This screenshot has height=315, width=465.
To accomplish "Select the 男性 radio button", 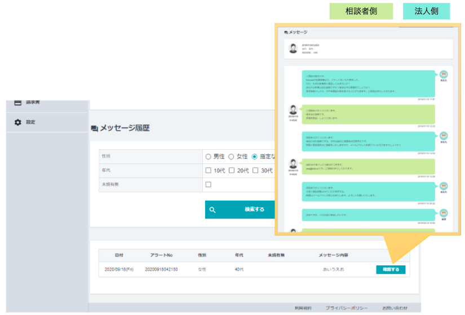I will (x=208, y=157).
